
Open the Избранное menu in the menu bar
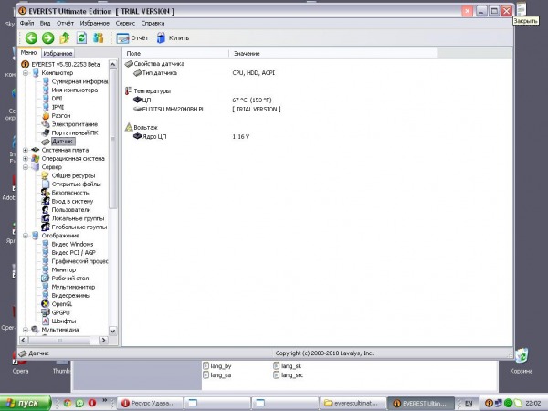point(94,24)
